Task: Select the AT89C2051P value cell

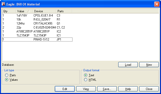Action: (24, 31)
